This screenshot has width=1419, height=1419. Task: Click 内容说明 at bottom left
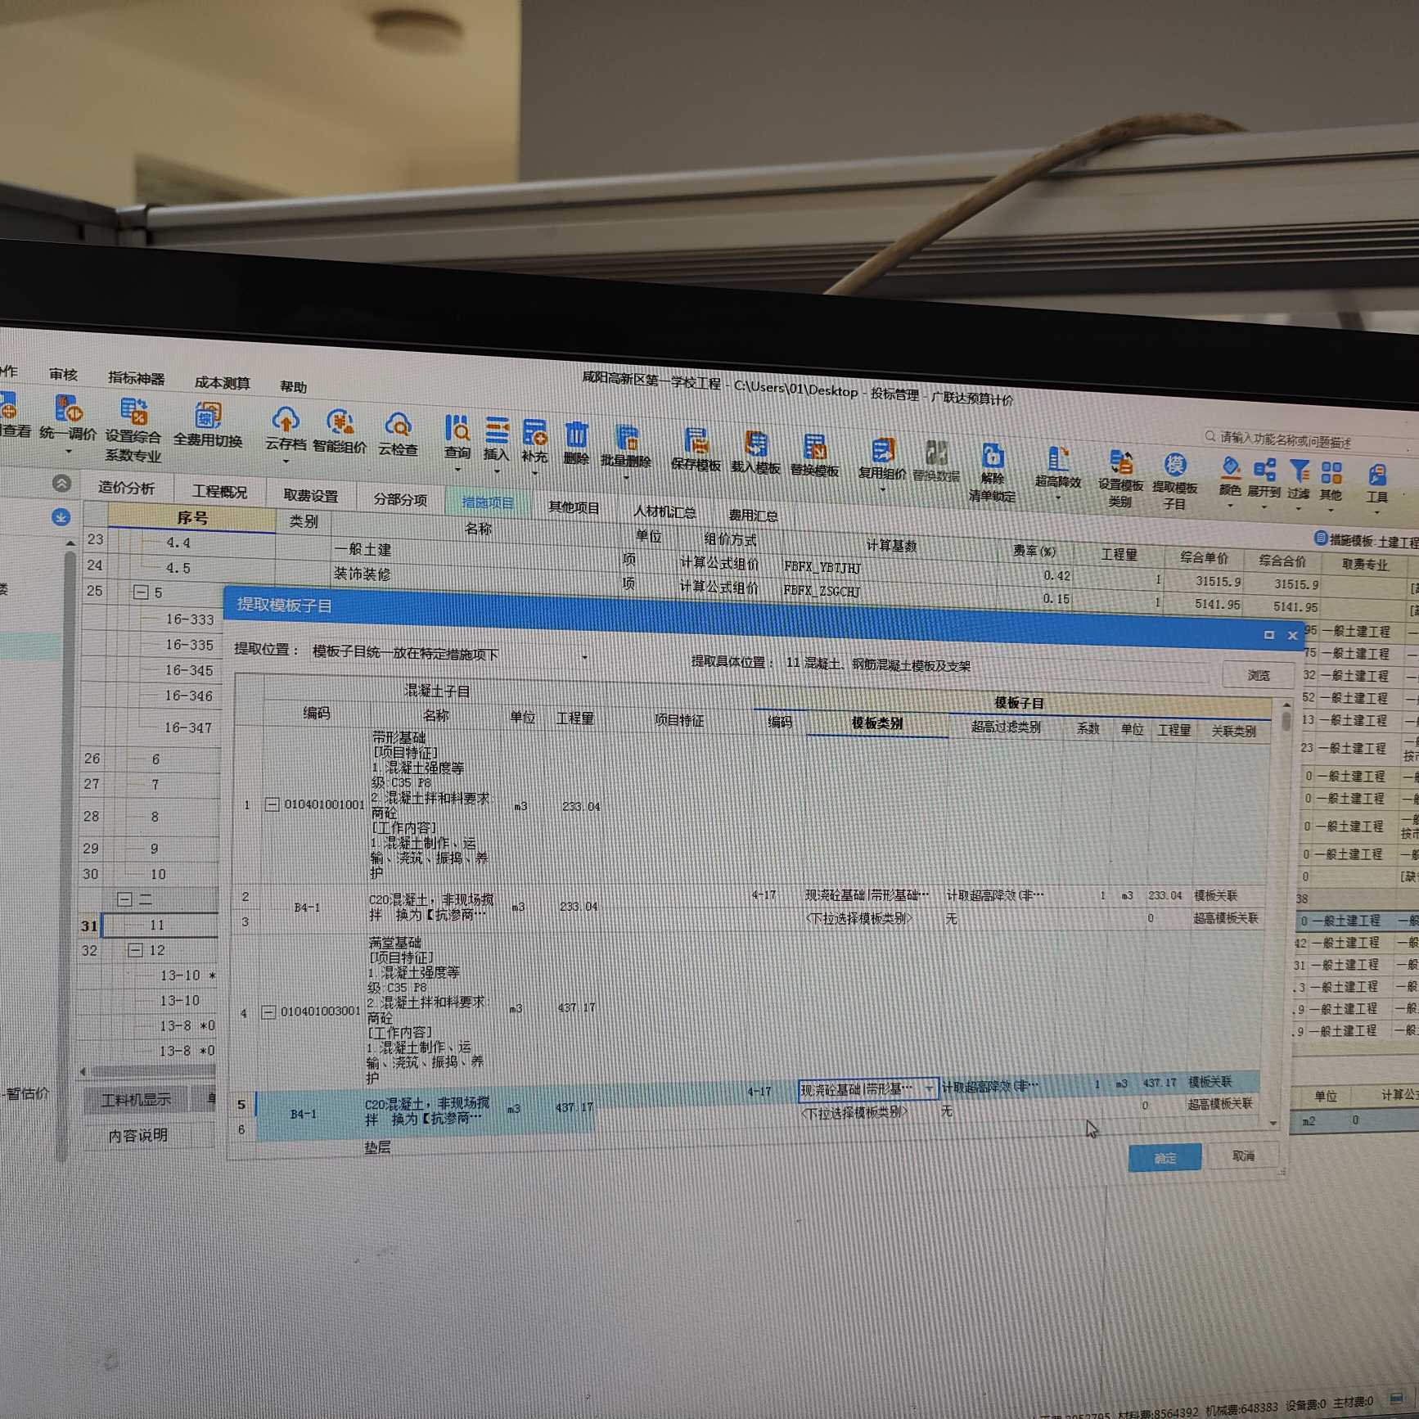tap(137, 1135)
